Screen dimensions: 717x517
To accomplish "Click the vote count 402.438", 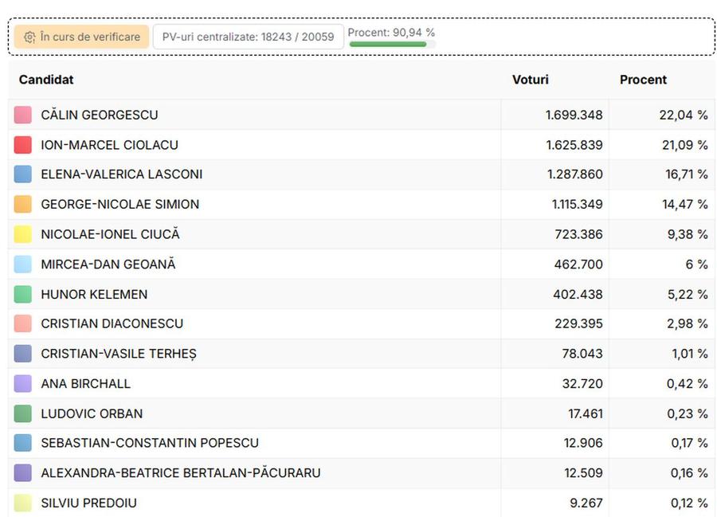I will [578, 295].
